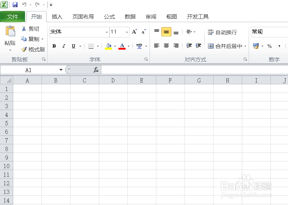Viewport: 288px width, 205px height.
Task: Click the text orientation icon
Action: coord(189,32)
